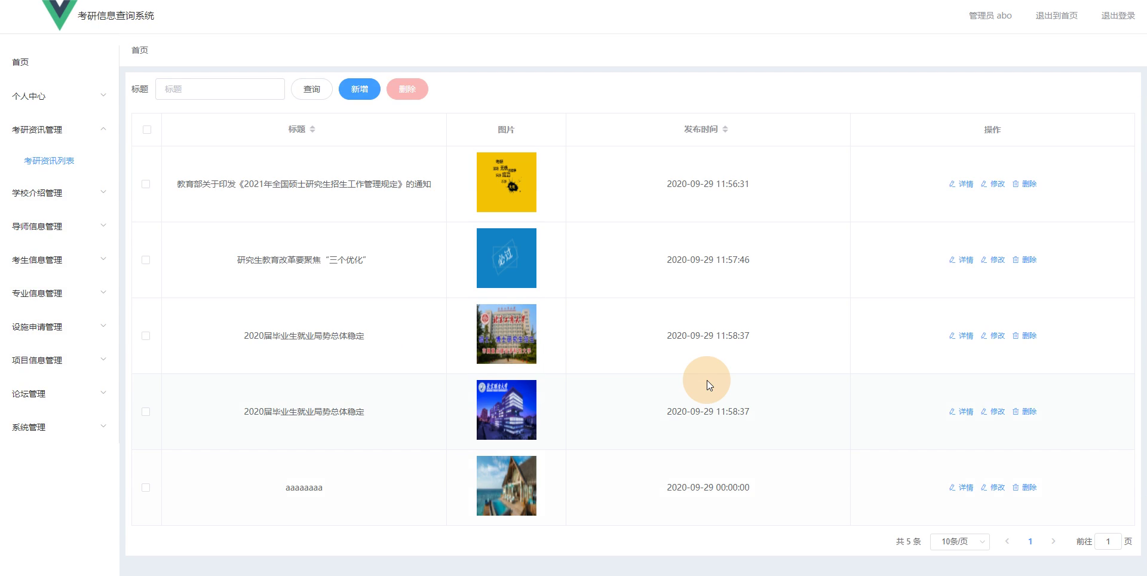Click the previous page arrow
The image size is (1147, 576).
click(1007, 541)
